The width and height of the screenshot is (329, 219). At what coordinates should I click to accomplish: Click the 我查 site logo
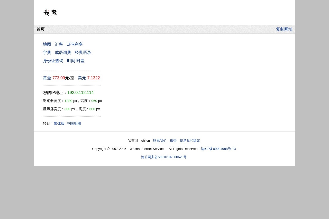(x=50, y=13)
